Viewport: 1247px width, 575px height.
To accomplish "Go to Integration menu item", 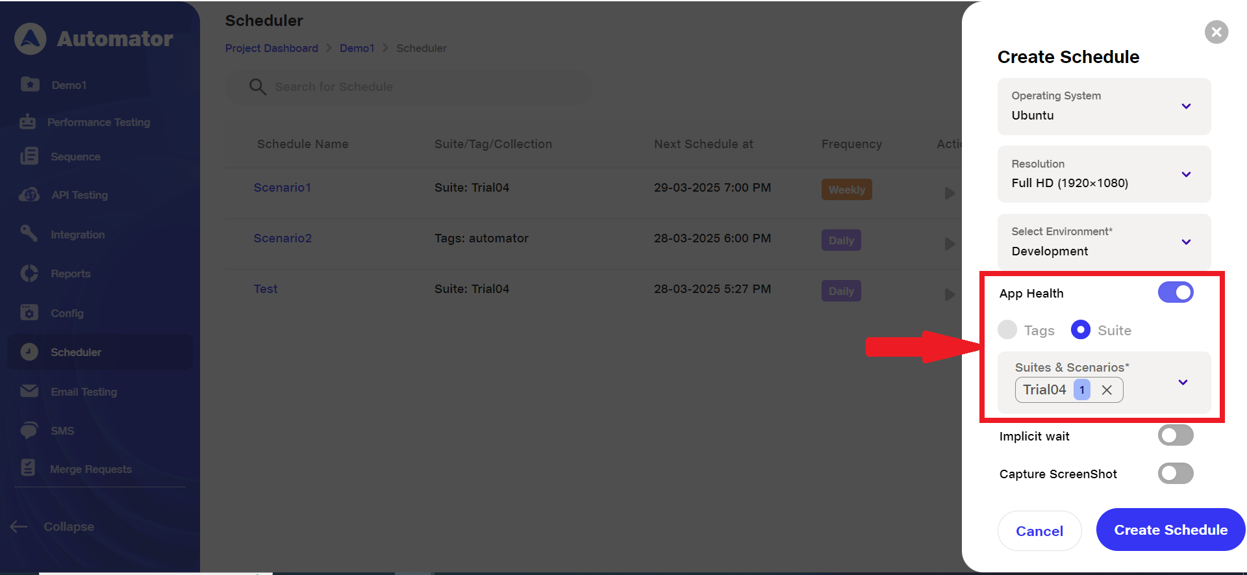I will (x=78, y=235).
